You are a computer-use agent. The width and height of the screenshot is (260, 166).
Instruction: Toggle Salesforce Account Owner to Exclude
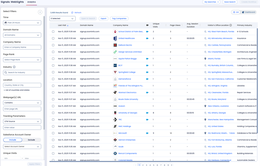tap(31, 140)
